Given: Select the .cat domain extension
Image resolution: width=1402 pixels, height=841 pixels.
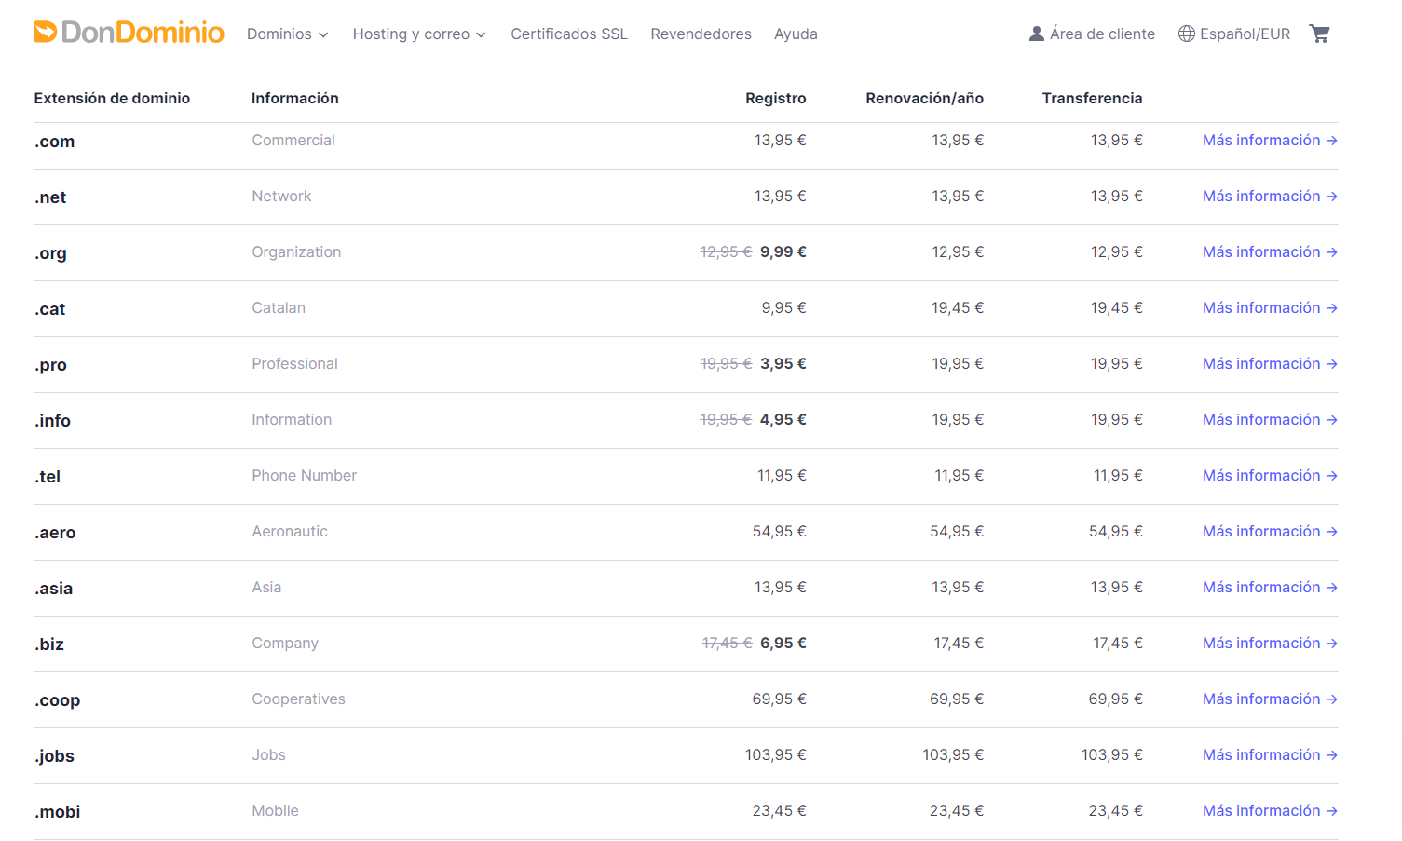Looking at the screenshot, I should pos(50,309).
